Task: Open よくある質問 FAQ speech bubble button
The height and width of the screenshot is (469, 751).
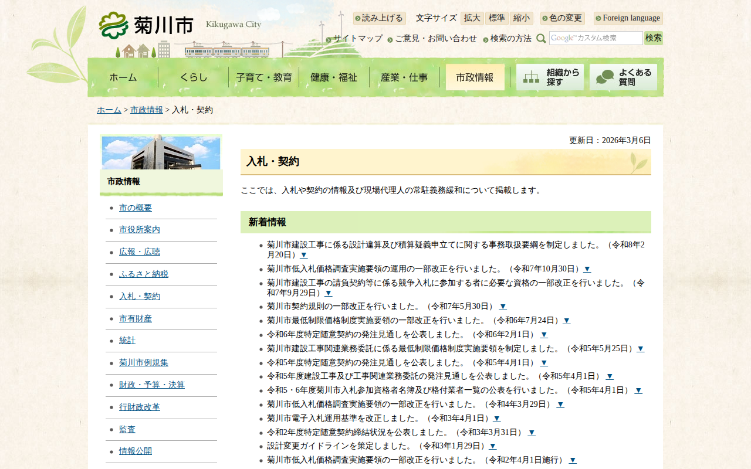Action: 623,77
